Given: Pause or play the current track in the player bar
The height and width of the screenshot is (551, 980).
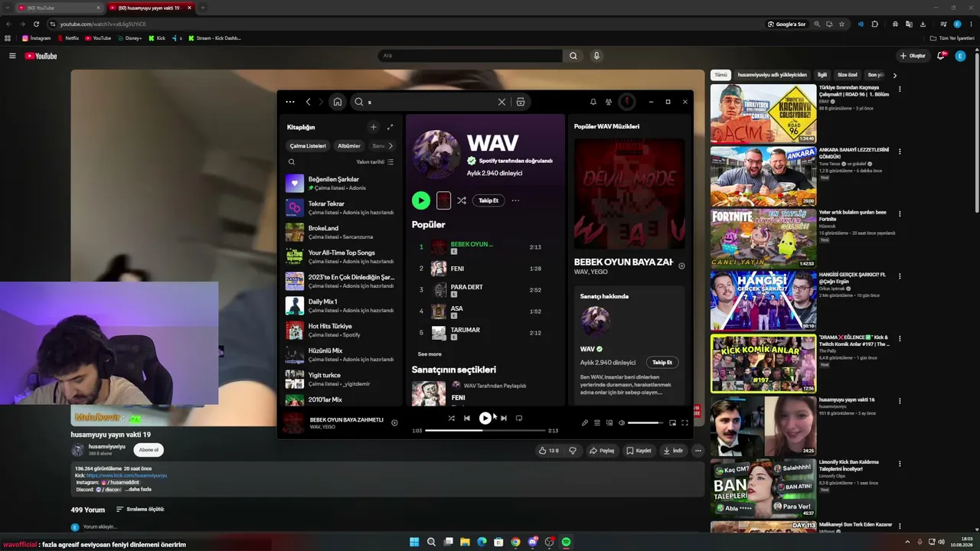Looking at the screenshot, I should click(485, 418).
